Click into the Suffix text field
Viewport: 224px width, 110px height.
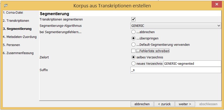pyautogui.click(x=176, y=70)
